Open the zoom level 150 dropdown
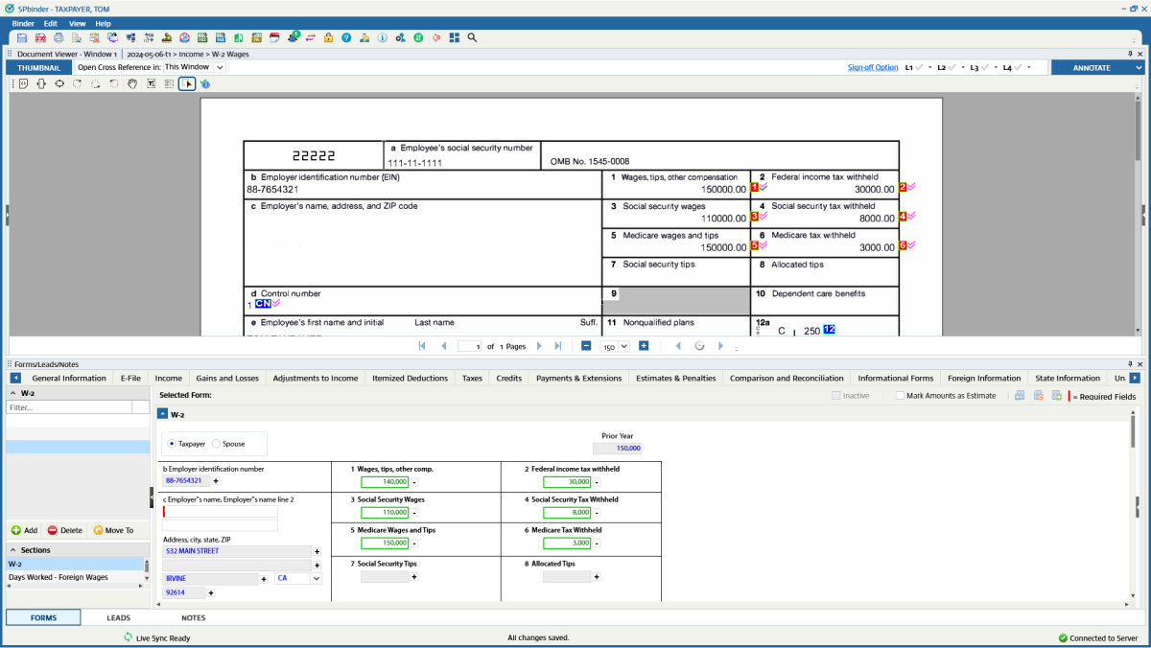Viewport: 1151px width, 648px height. point(623,346)
